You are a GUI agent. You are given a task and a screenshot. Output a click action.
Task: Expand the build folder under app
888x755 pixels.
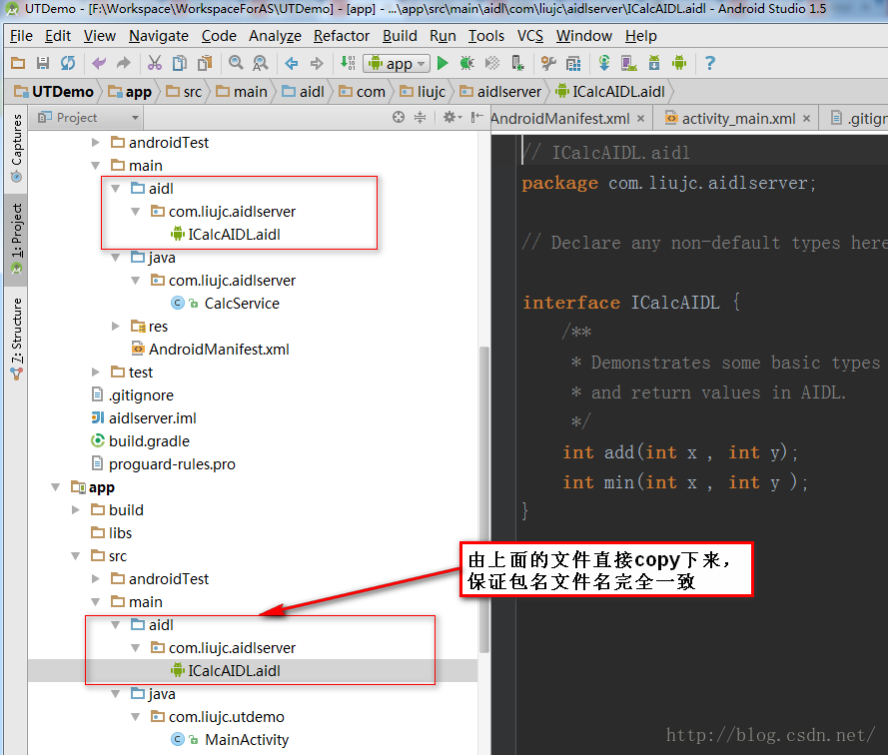click(x=76, y=510)
